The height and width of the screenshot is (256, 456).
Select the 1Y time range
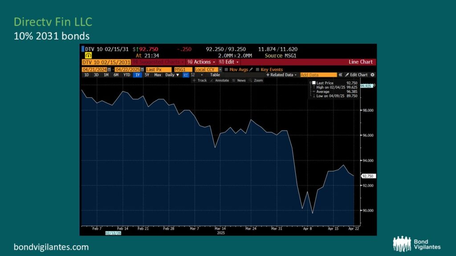pos(137,75)
